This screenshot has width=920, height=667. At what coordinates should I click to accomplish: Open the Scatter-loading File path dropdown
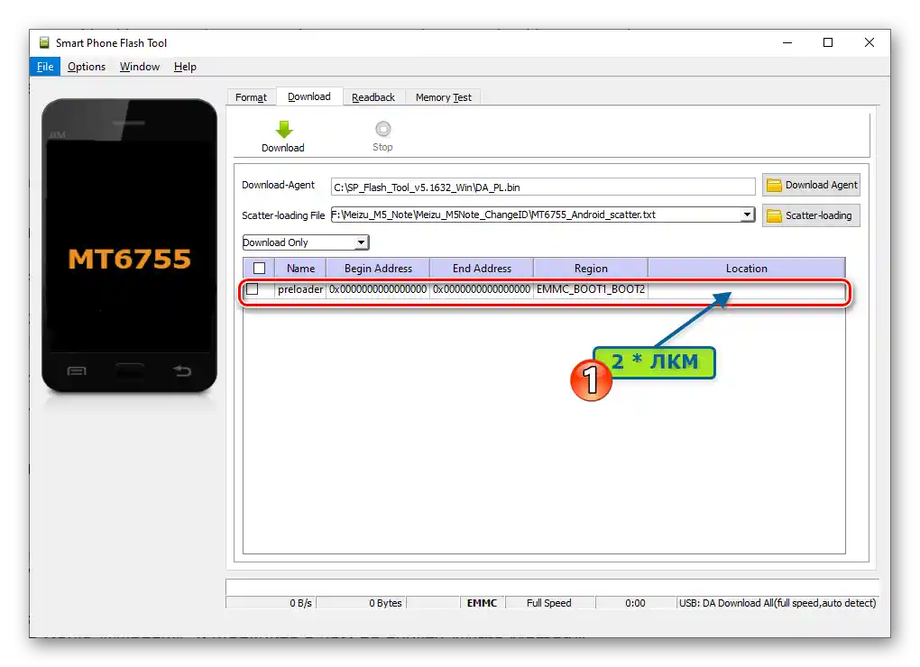(748, 215)
